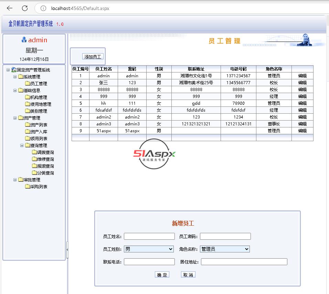Open 机构管理 in the sidebar tree

[39, 97]
